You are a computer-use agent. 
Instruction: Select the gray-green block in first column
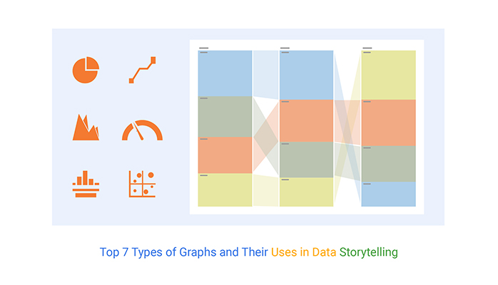(x=225, y=117)
